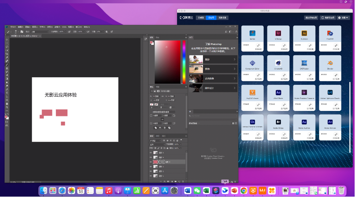Open Music from the macOS dock
Viewport: 355px width, 197px height.
(109, 191)
